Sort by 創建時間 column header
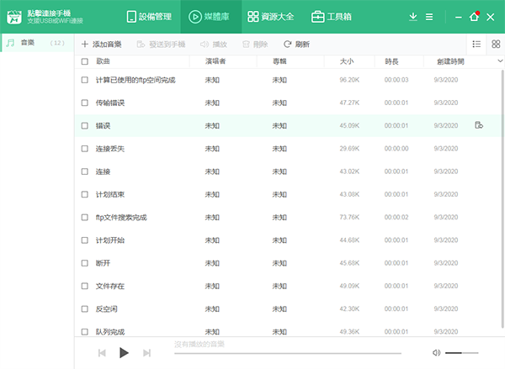The height and width of the screenshot is (369, 505). click(450, 61)
